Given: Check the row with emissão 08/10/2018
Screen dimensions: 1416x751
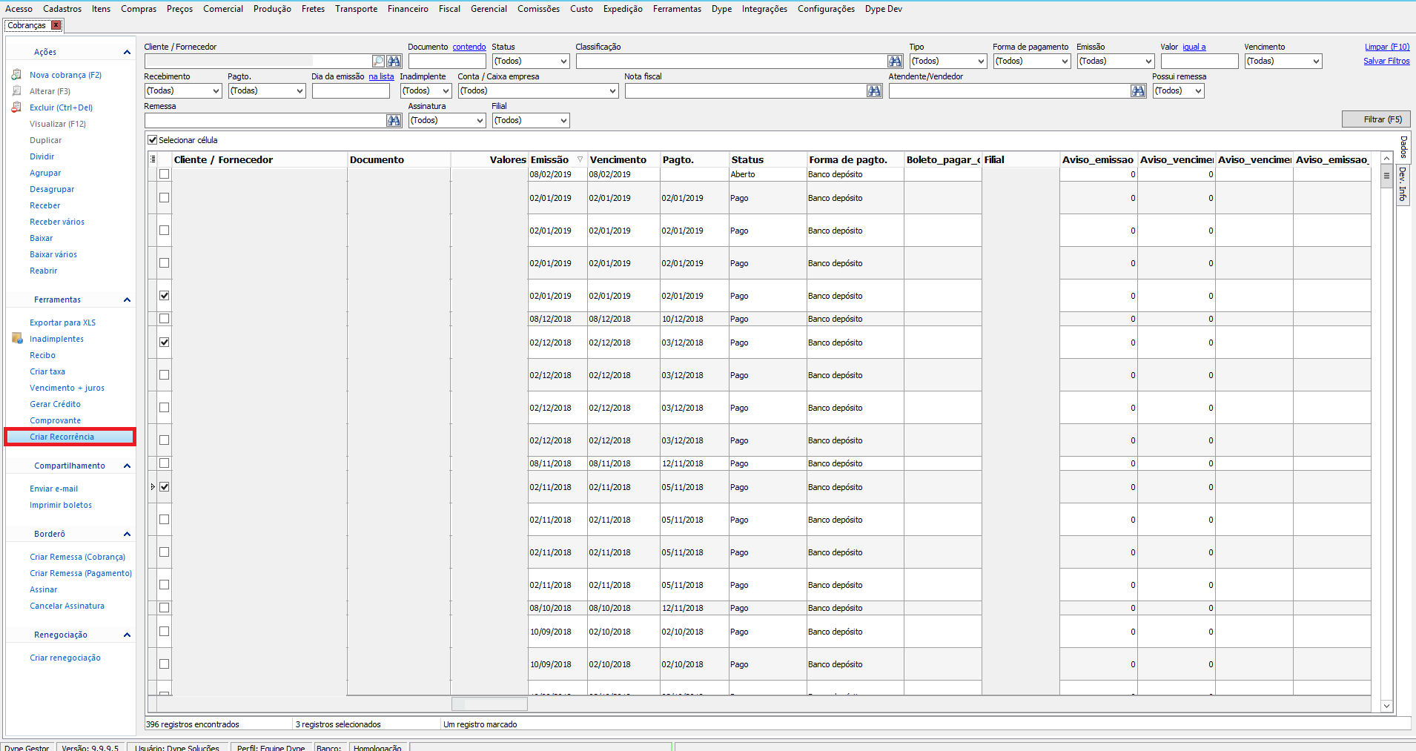Looking at the screenshot, I should [x=165, y=608].
